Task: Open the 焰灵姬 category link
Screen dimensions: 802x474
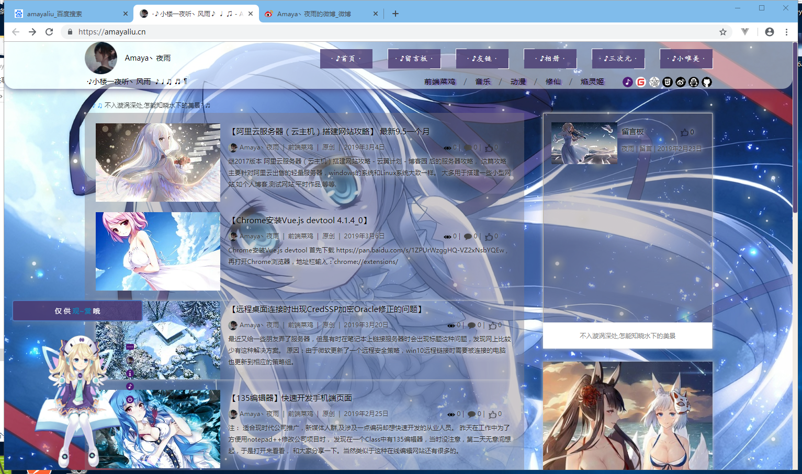Action: (592, 82)
